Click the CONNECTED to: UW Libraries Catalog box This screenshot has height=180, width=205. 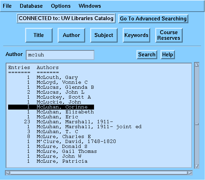coord(66,18)
